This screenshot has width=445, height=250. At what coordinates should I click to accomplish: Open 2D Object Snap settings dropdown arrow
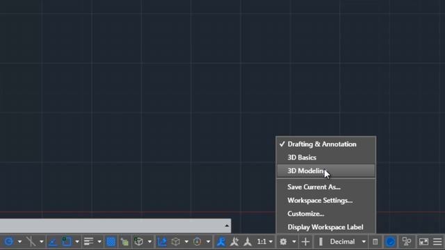tap(77, 242)
